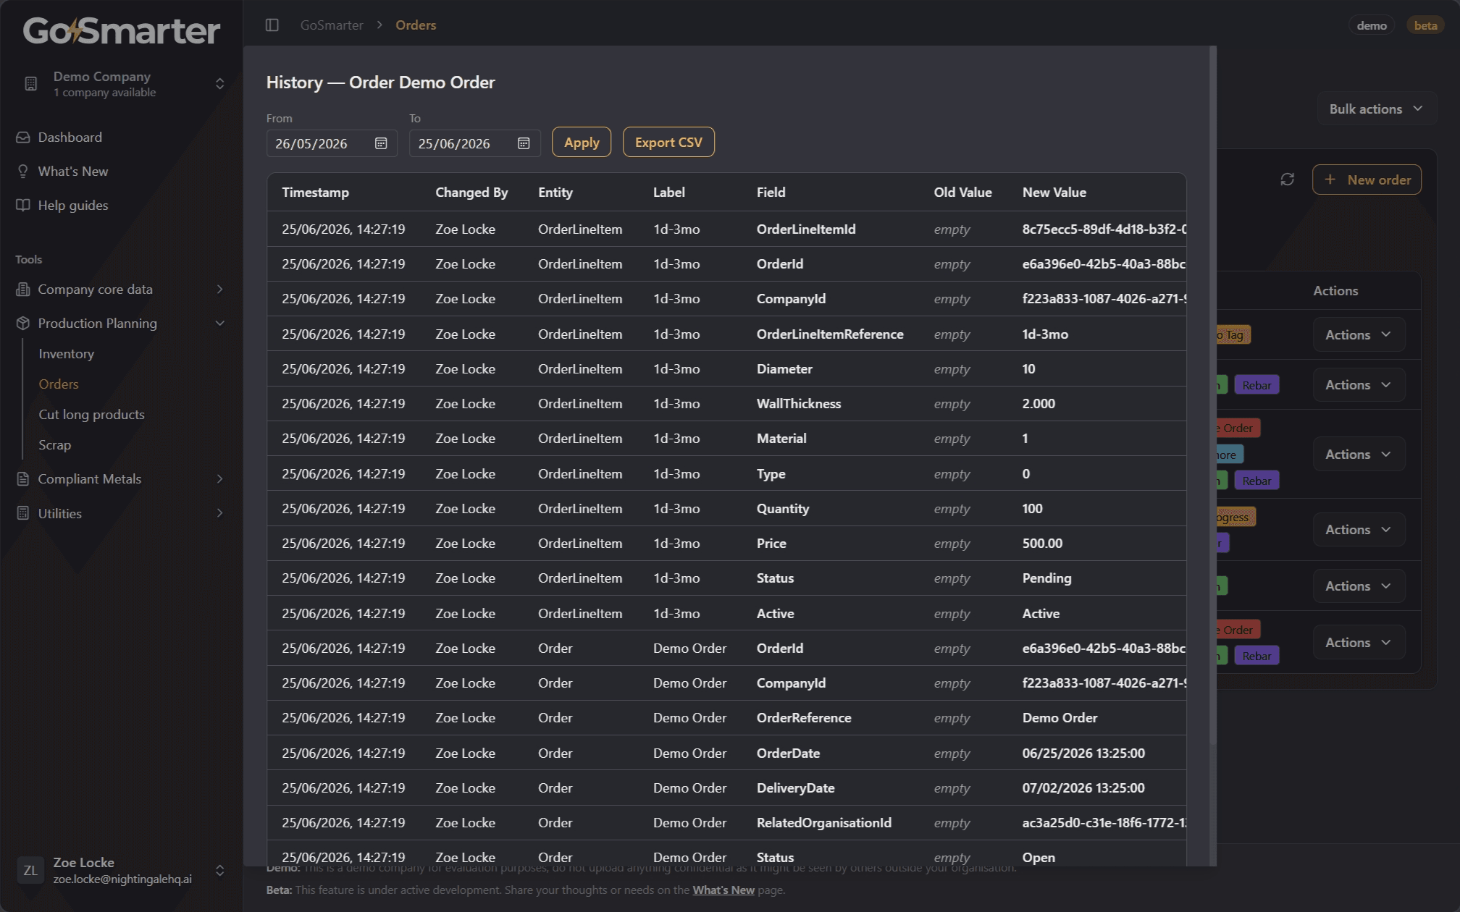Click the New Value column header

point(1054,193)
